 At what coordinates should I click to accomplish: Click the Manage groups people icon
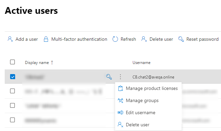coord(120,100)
